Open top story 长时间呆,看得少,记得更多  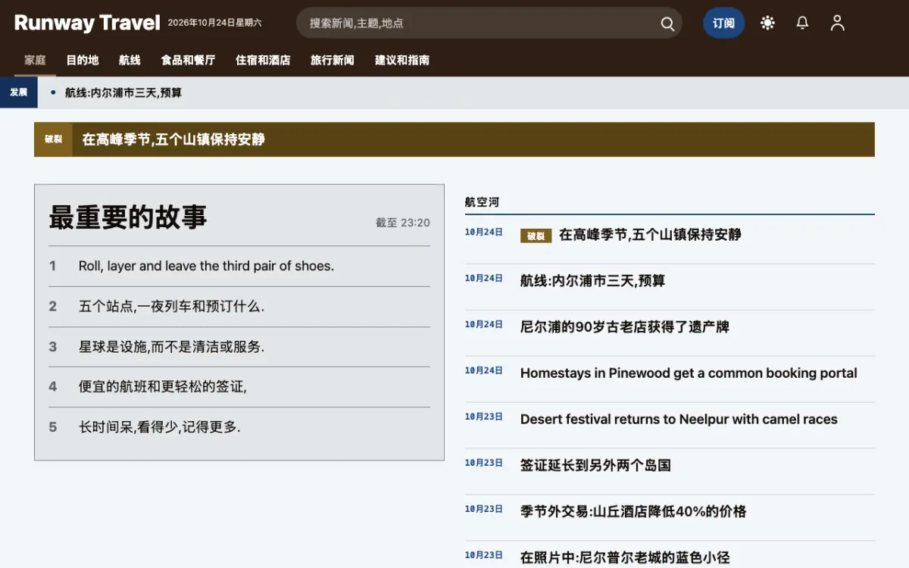click(160, 426)
